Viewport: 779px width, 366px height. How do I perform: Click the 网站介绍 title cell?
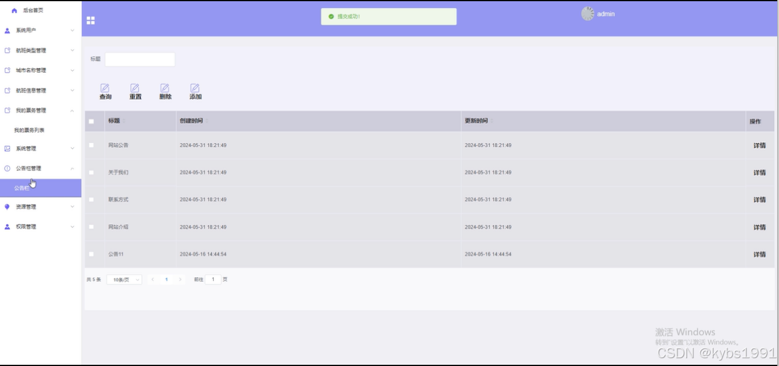click(118, 227)
